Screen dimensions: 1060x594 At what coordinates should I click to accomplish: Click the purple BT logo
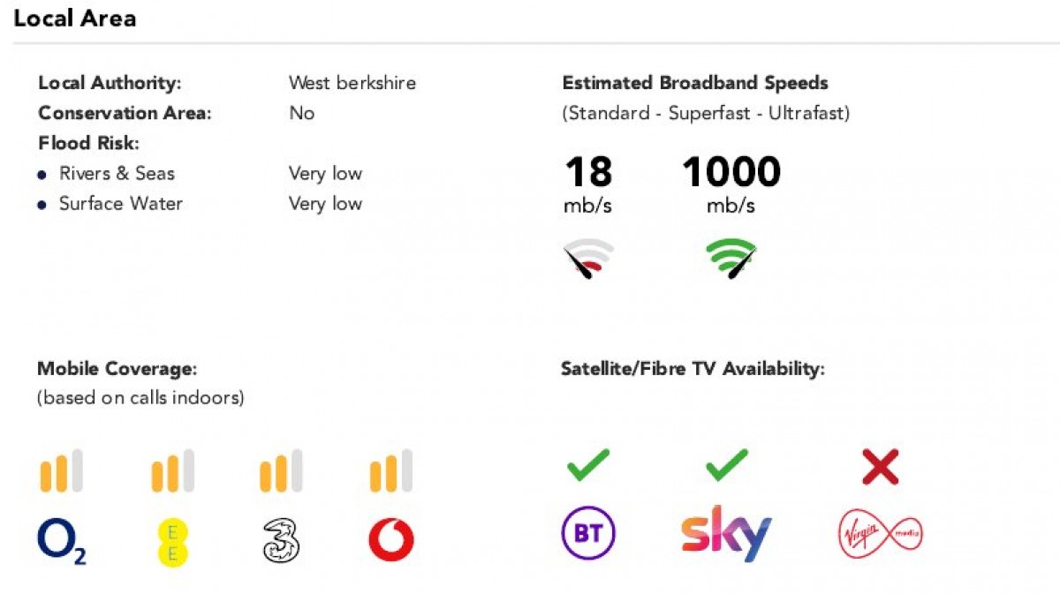588,533
